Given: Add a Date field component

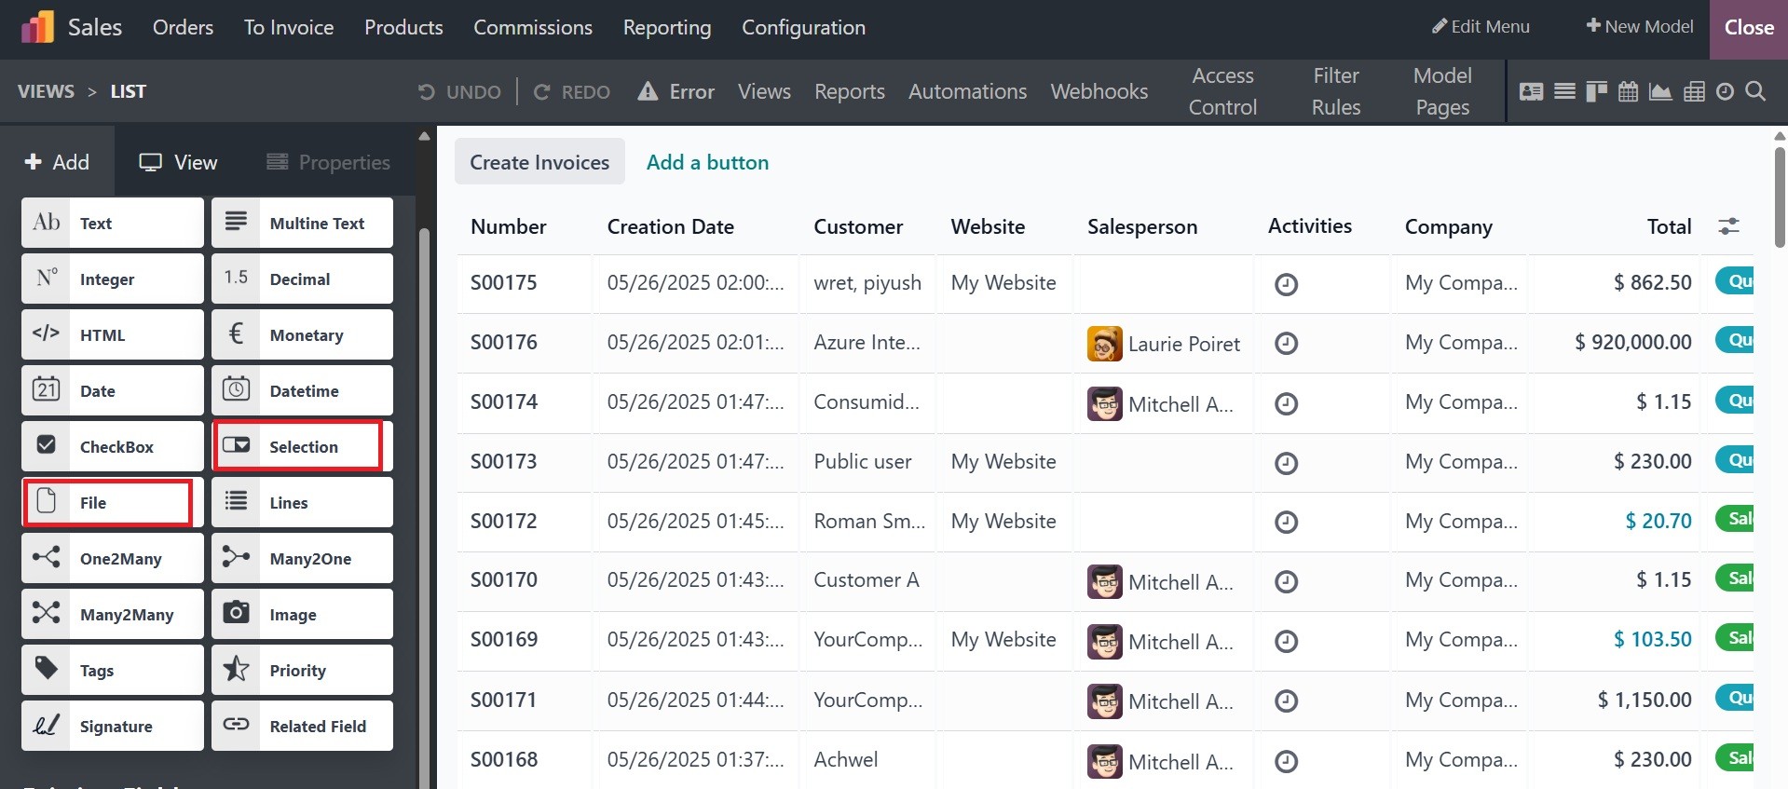Looking at the screenshot, I should pyautogui.click(x=113, y=390).
